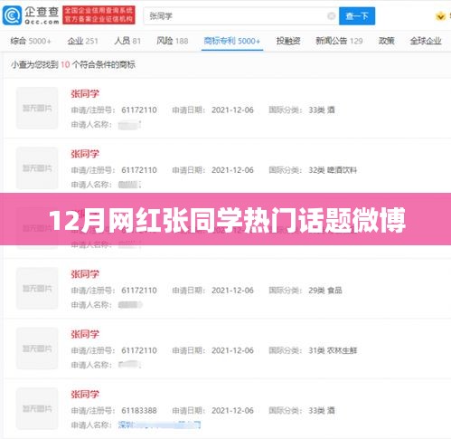The width and height of the screenshot is (451, 439).
Task: Click the placeholder thumbnail of the 32类 啤酒饮料 result
Action: [x=37, y=168]
